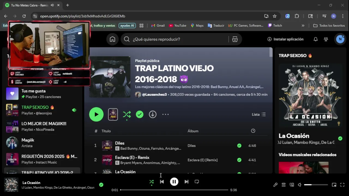Mute audio with speaker icon
The height and width of the screenshot is (196, 349).
[300, 185]
